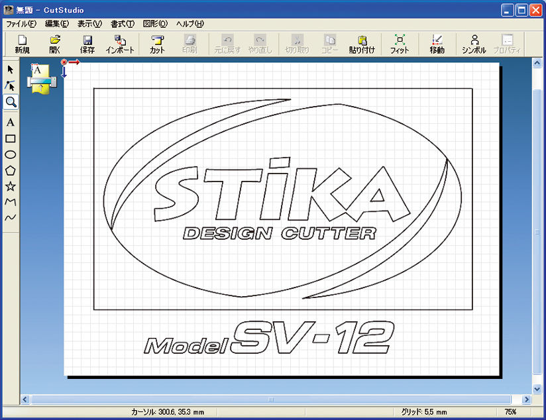546x420 pixels.
Task: Click the 新規 (New) toolbar icon
Action: (22, 44)
